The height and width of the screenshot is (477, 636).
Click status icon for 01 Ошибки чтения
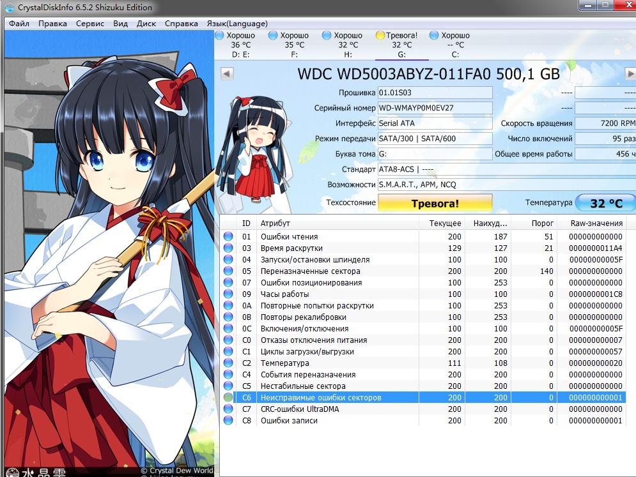point(228,236)
